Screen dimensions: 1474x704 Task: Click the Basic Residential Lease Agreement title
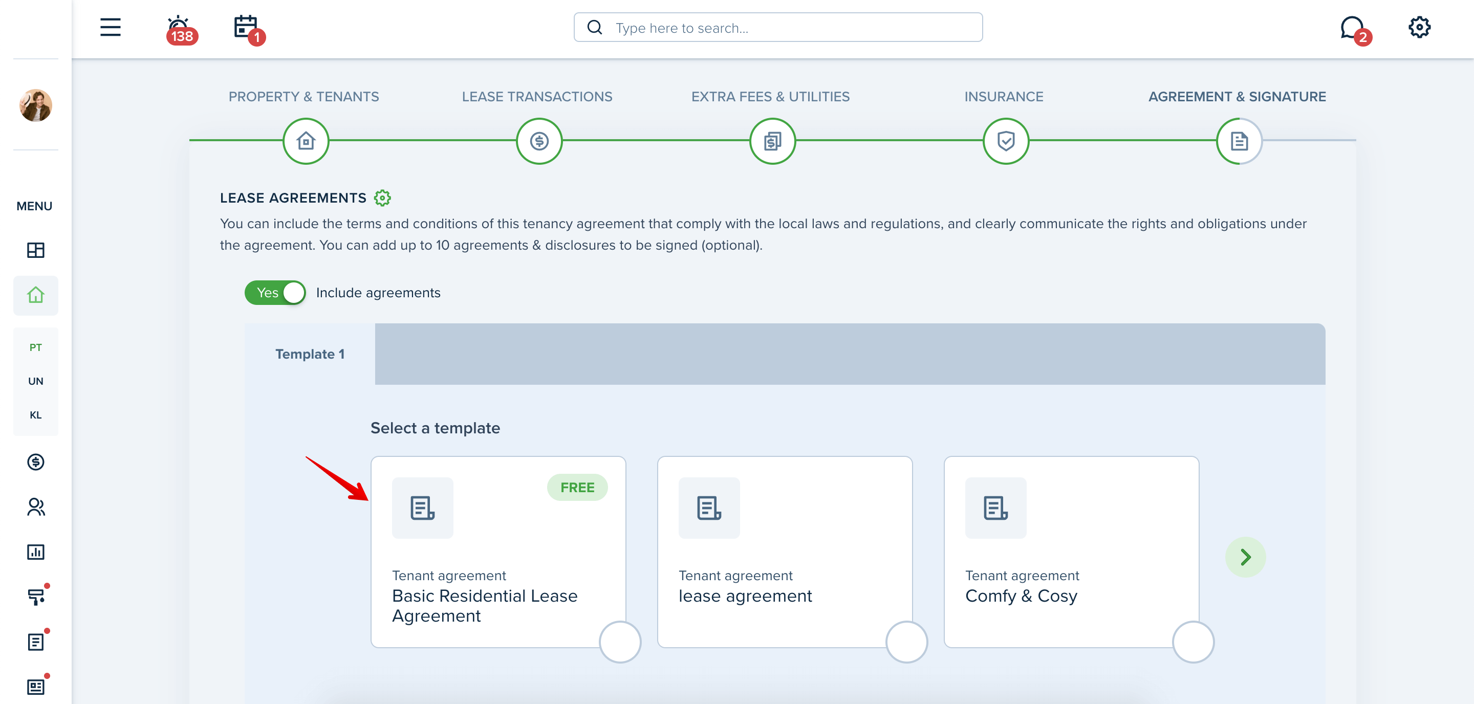485,606
